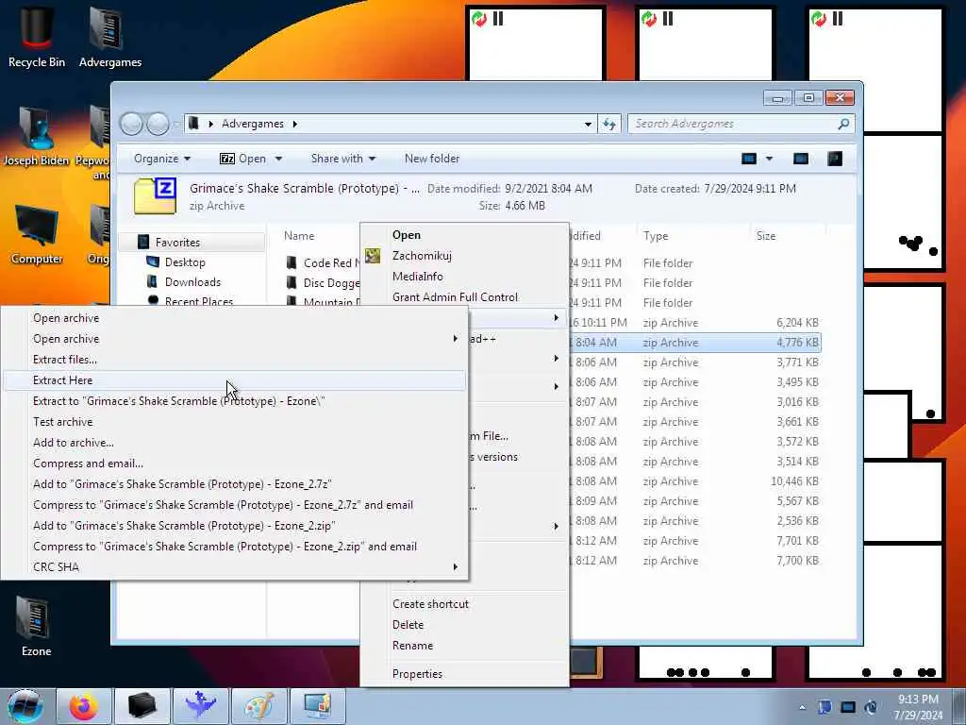Open the Computer desktop icon

(37, 235)
